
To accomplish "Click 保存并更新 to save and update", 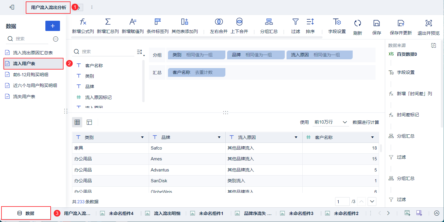I will (401, 27).
